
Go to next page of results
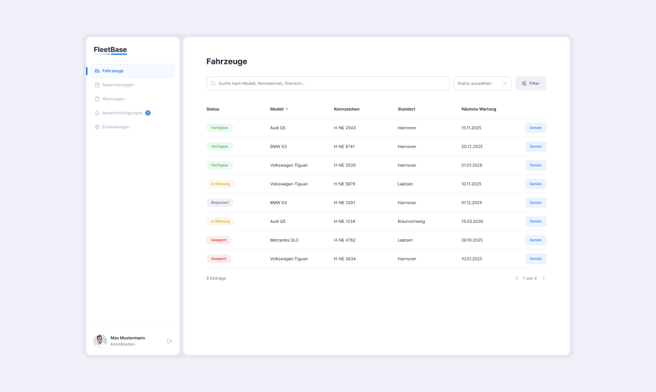point(543,279)
